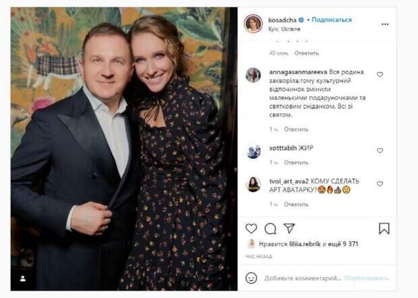View annagasanmareeva's profile avatar
Viewport: 418px width, 298px height.
coord(253,76)
